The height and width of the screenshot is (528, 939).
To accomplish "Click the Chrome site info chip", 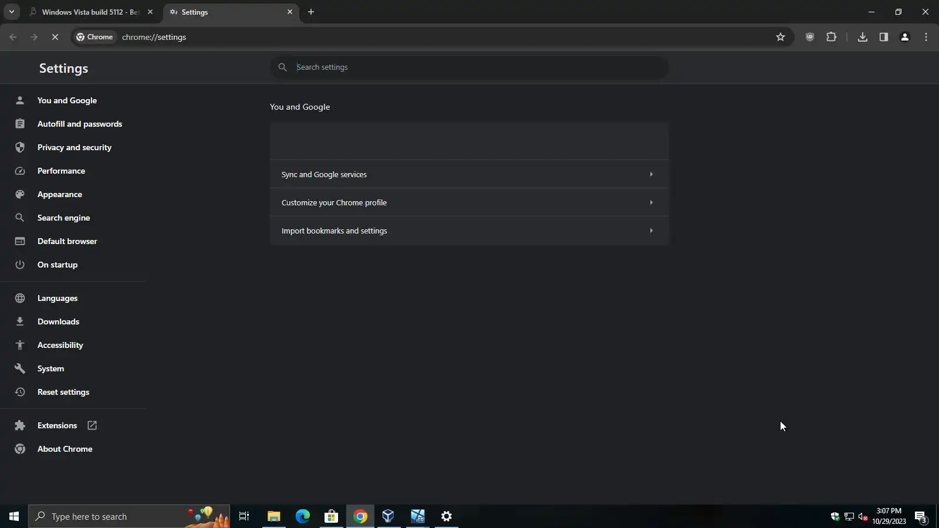I will [94, 37].
